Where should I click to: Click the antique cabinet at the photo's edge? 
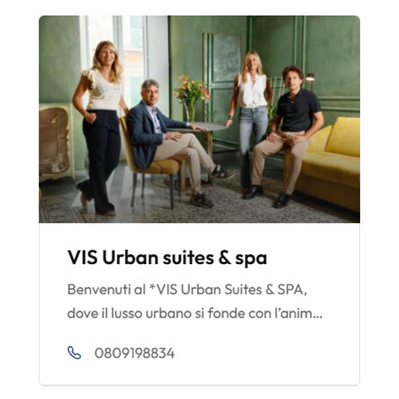(x=55, y=142)
